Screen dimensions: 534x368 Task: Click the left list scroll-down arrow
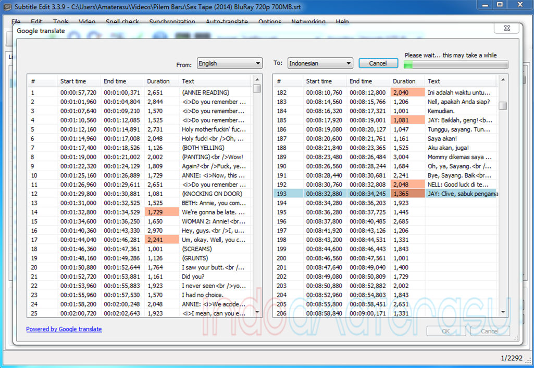257,312
